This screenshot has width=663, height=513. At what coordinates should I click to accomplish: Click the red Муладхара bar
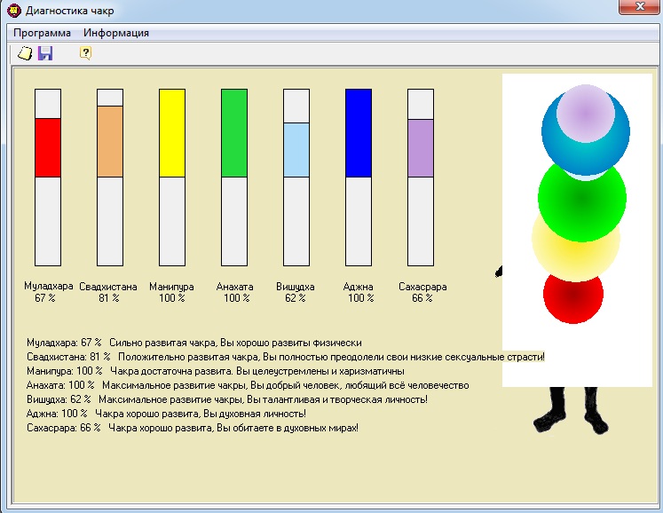[x=48, y=147]
